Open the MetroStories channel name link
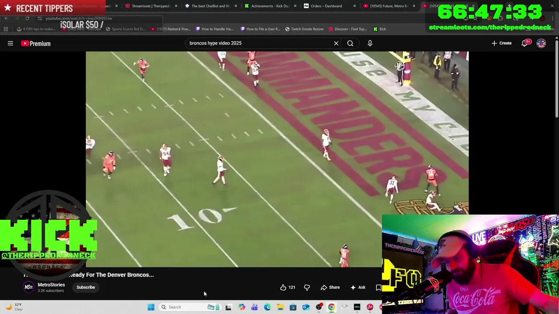 tap(51, 285)
